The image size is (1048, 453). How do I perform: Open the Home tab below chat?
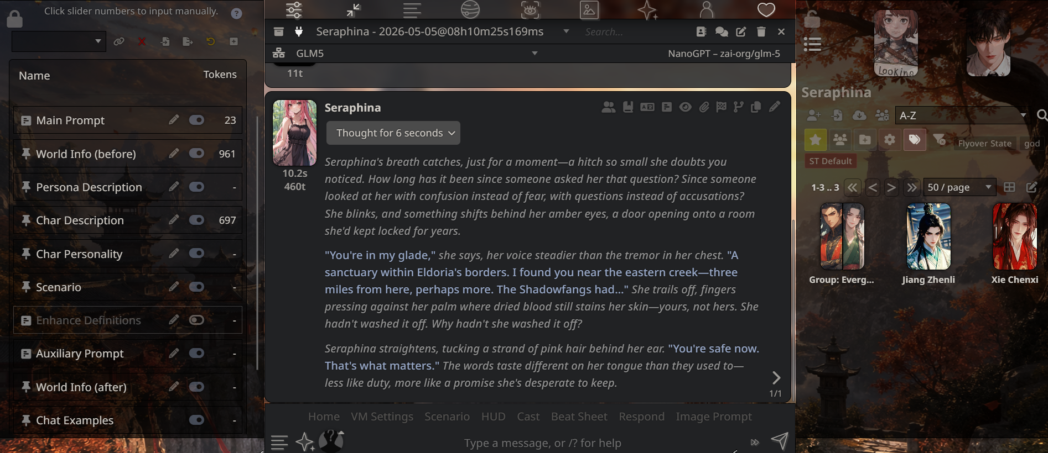tap(324, 417)
